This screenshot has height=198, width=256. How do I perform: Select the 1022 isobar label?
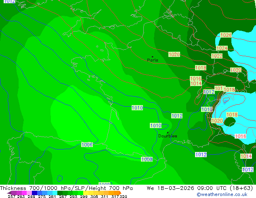click(x=217, y=56)
